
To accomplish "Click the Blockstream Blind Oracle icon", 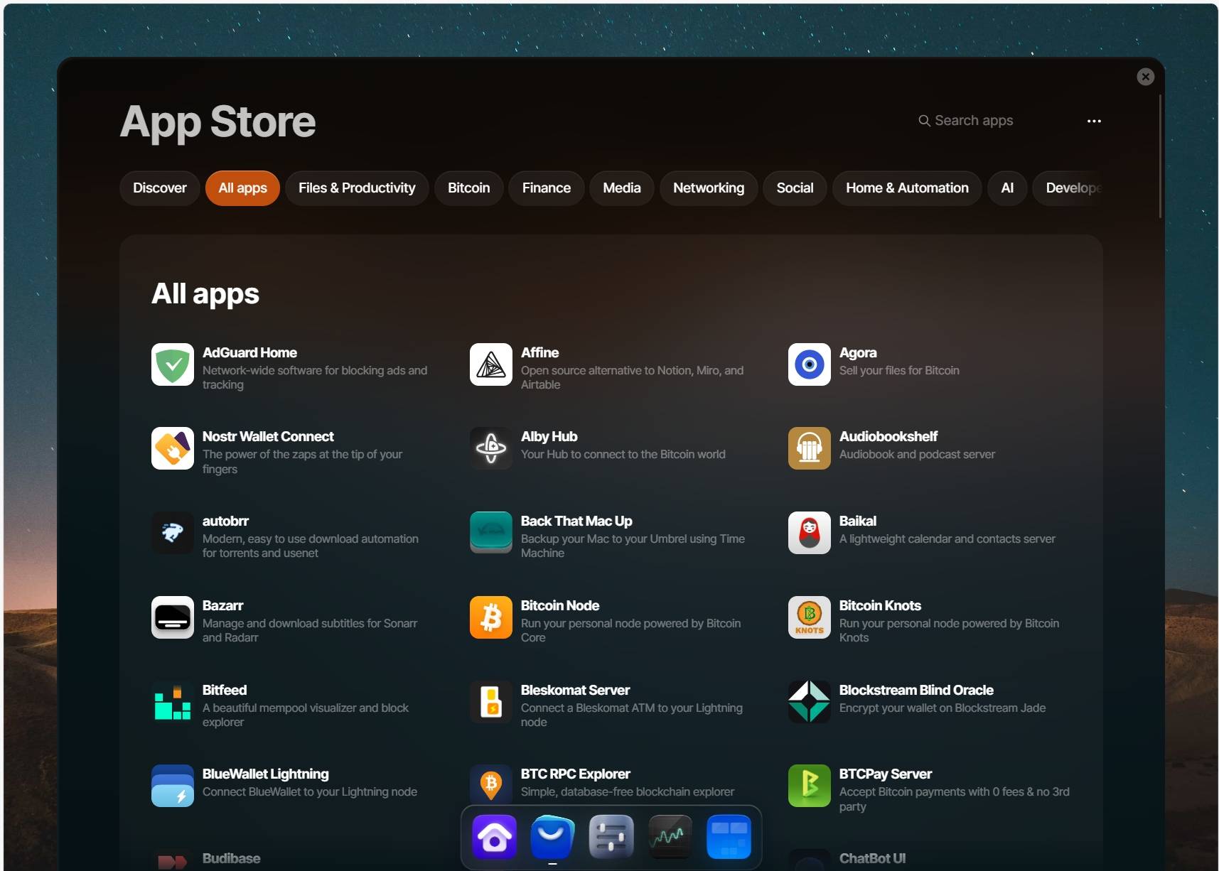I will pos(810,702).
